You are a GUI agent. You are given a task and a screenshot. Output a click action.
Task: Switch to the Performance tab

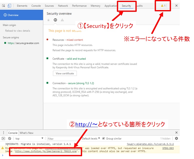tap(79, 6)
